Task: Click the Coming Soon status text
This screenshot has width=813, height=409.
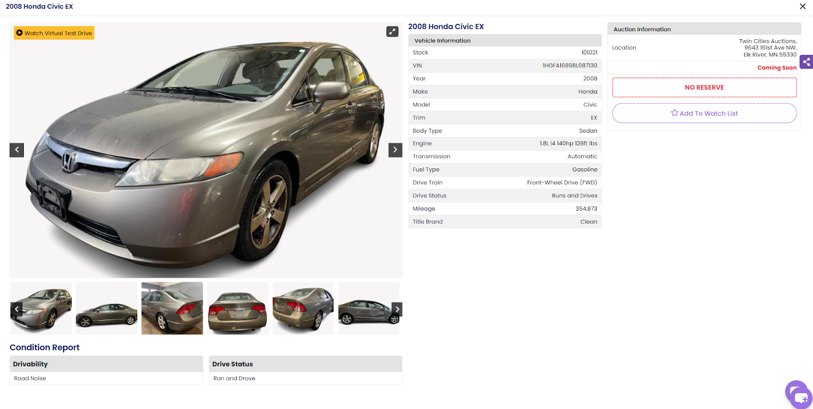Action: pyautogui.click(x=777, y=68)
